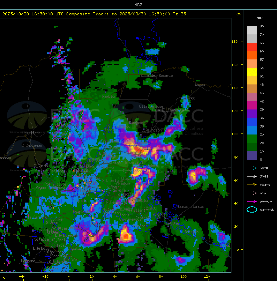Screen dimensions: 277x281
Task: Click the 'La_Carrera' place label
Action: click(37, 217)
